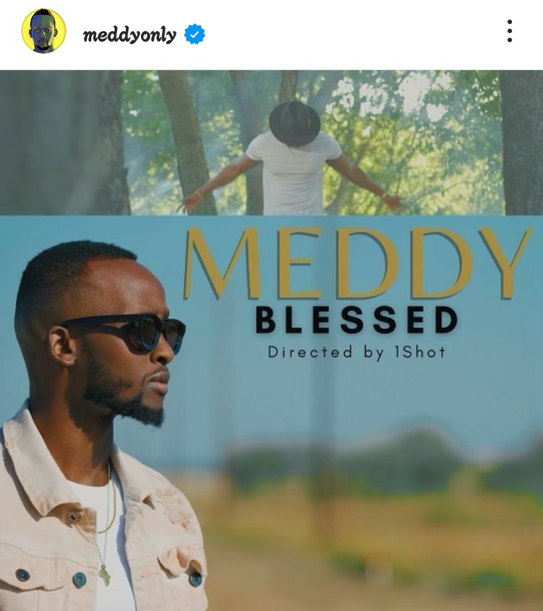The image size is (543, 611).
Task: Tap the blue verified badge icon
Action: coord(195,34)
